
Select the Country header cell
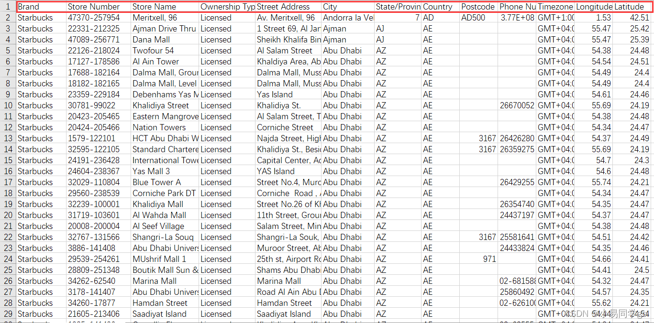coord(441,7)
